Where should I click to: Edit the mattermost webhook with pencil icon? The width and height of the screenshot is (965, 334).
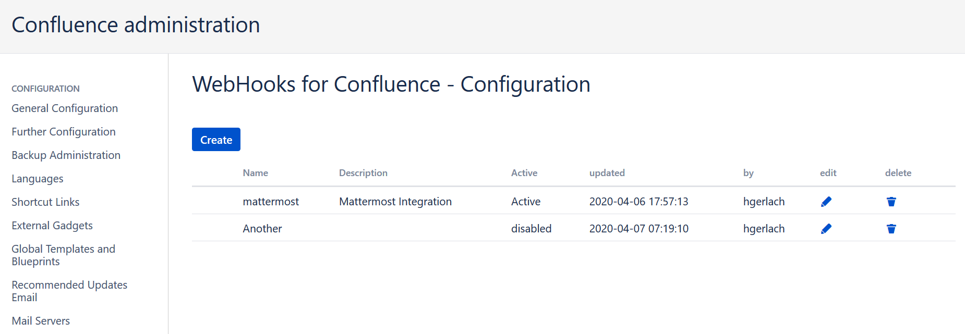pos(826,202)
